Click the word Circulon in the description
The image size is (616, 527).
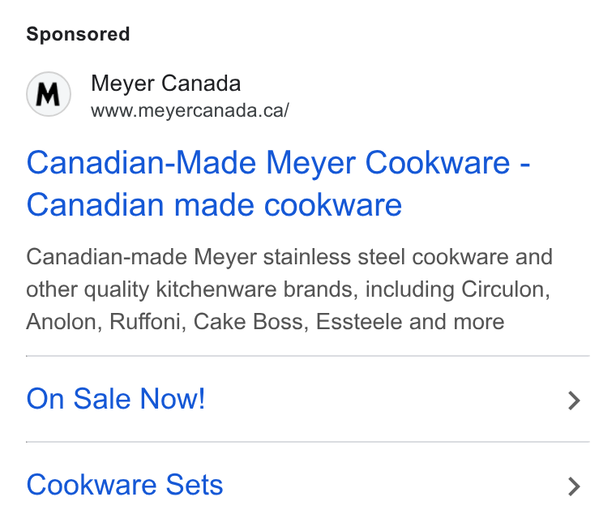coord(506,289)
